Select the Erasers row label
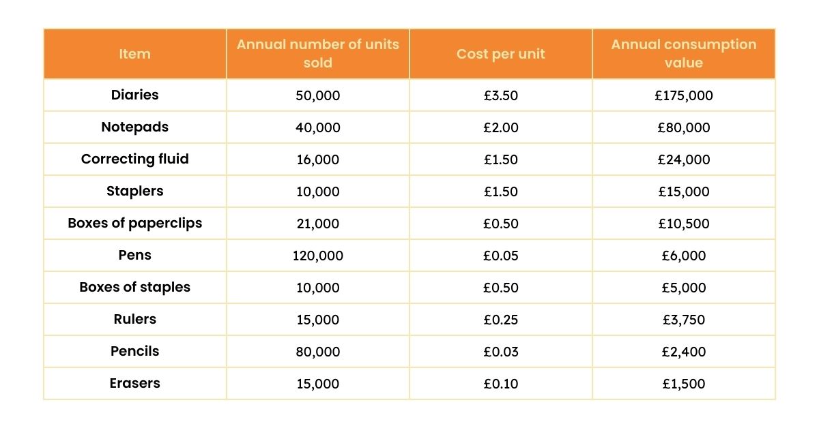Viewport: 819px width, 428px height. tap(135, 384)
